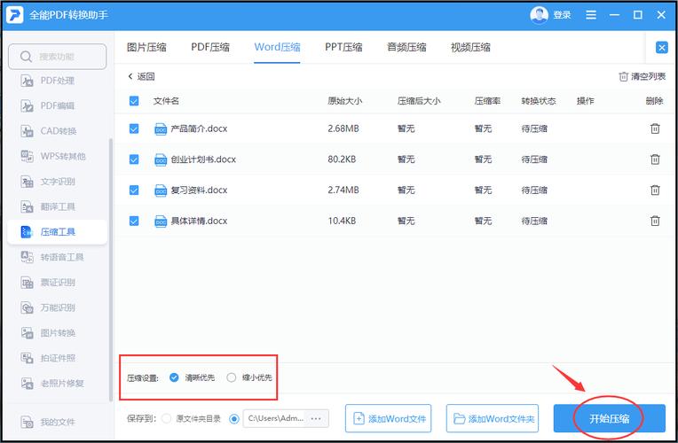Open 转语音工具 sidebar item

click(51, 257)
